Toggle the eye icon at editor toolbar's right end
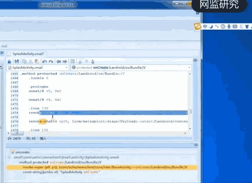Image resolution: width=252 pixels, height=183 pixels. click(x=195, y=60)
